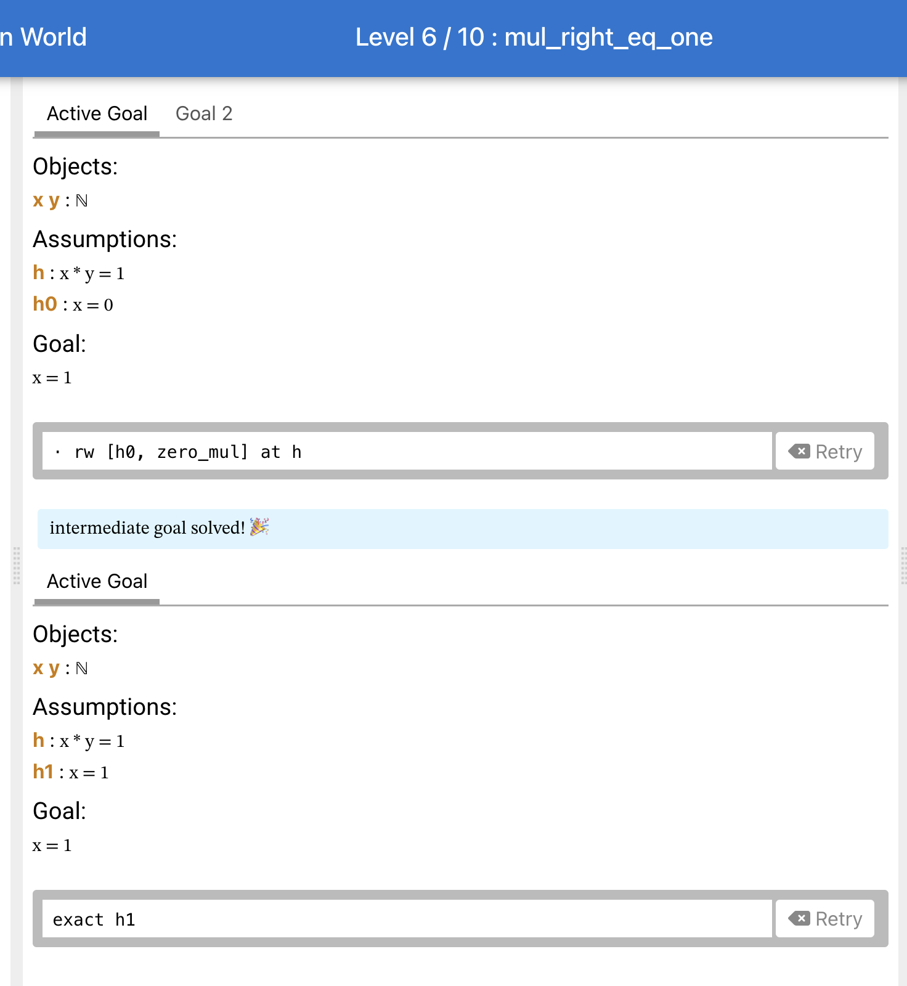Click the left panel resize handle
This screenshot has height=986, width=907.
click(17, 565)
